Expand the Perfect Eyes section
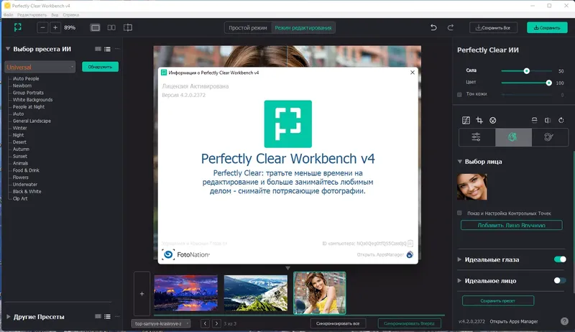Screen dimensions: 575x332 (x=459, y=259)
